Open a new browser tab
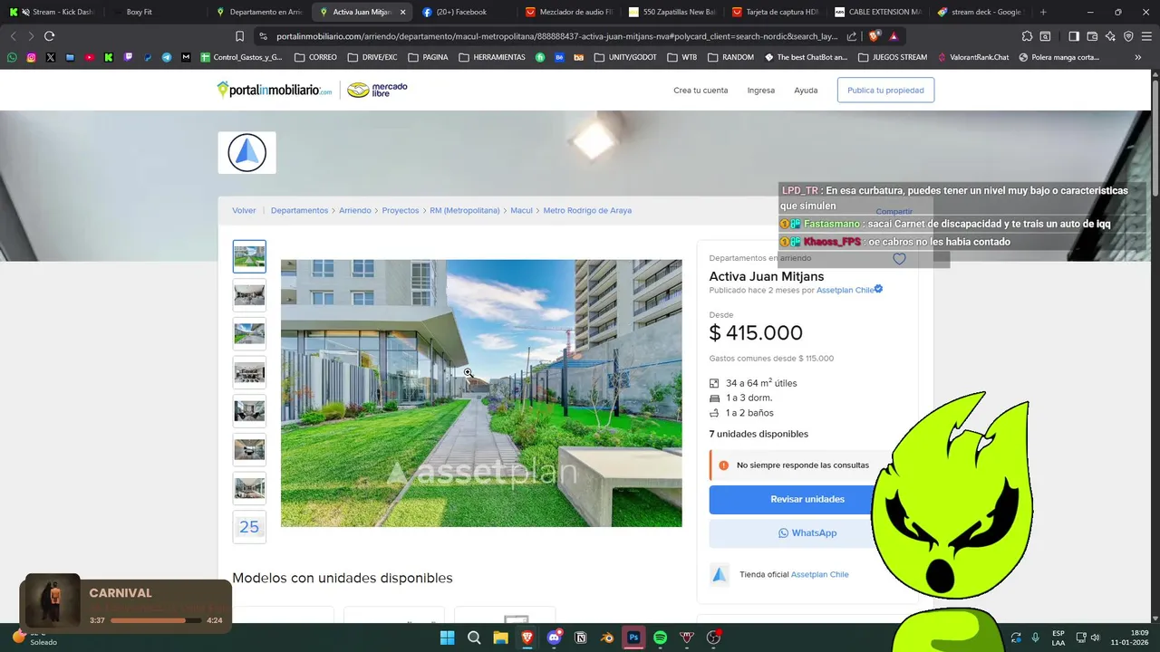Image resolution: width=1160 pixels, height=652 pixels. pyautogui.click(x=1043, y=12)
